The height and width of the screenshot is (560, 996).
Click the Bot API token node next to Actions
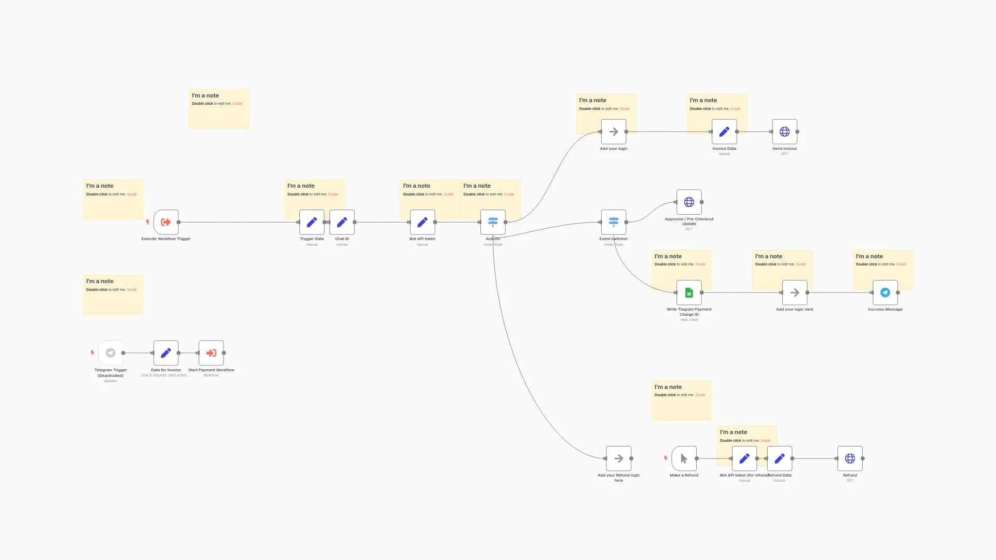(x=422, y=222)
